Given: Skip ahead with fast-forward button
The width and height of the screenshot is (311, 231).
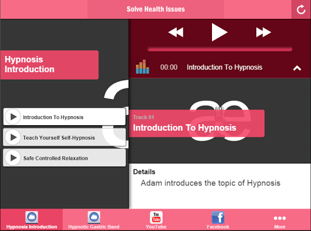Looking at the screenshot, I should [x=264, y=32].
